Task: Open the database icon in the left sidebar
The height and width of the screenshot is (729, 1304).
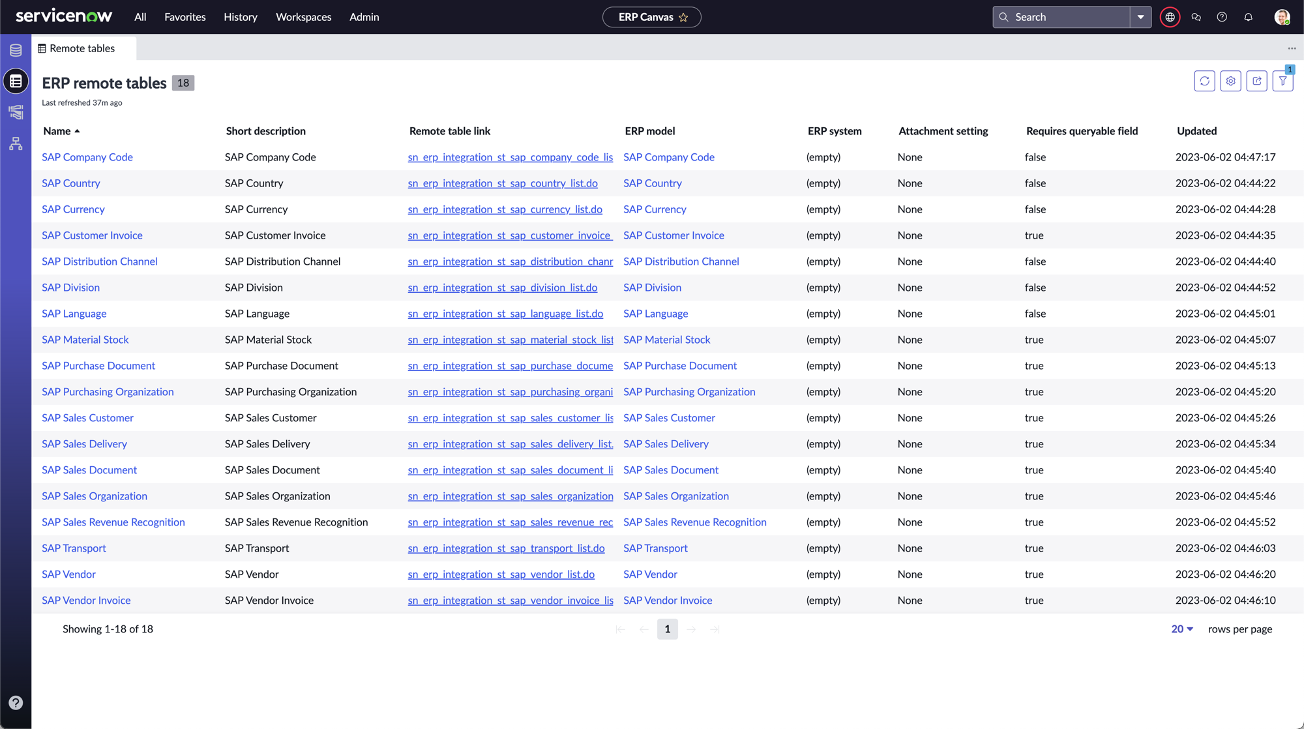Action: coord(16,50)
